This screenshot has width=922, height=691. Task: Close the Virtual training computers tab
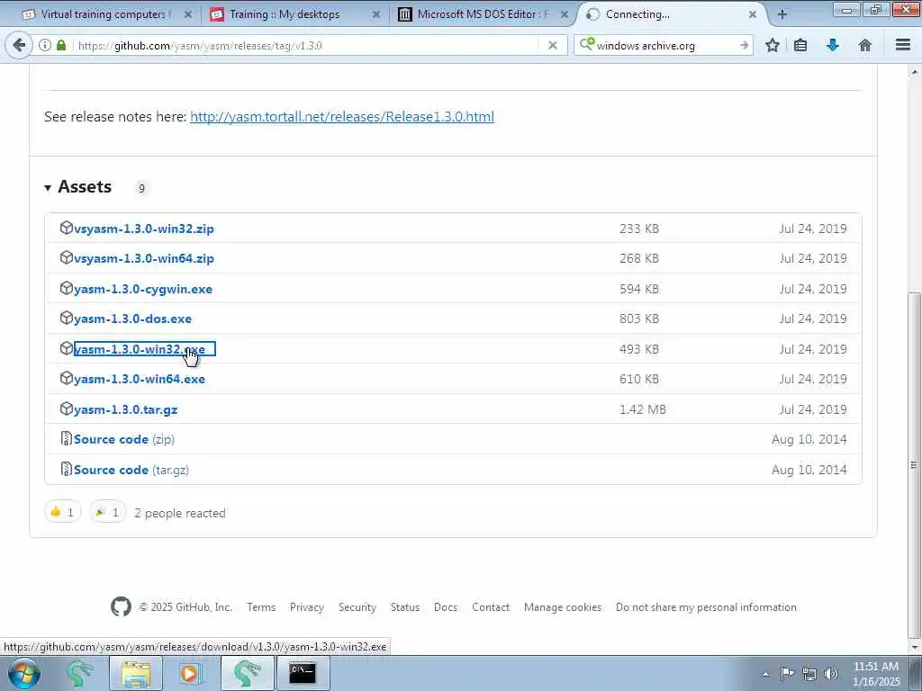(187, 14)
